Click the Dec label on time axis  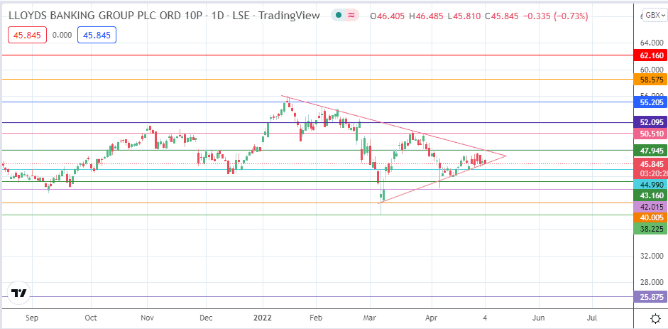click(206, 318)
